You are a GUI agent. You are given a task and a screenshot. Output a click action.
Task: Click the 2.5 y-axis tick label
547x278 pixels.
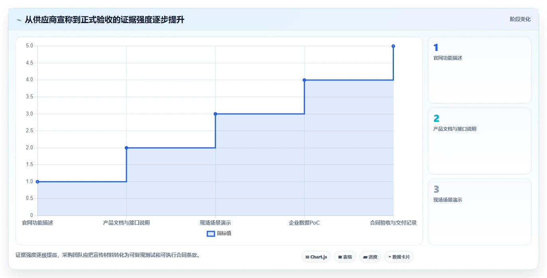coord(30,131)
